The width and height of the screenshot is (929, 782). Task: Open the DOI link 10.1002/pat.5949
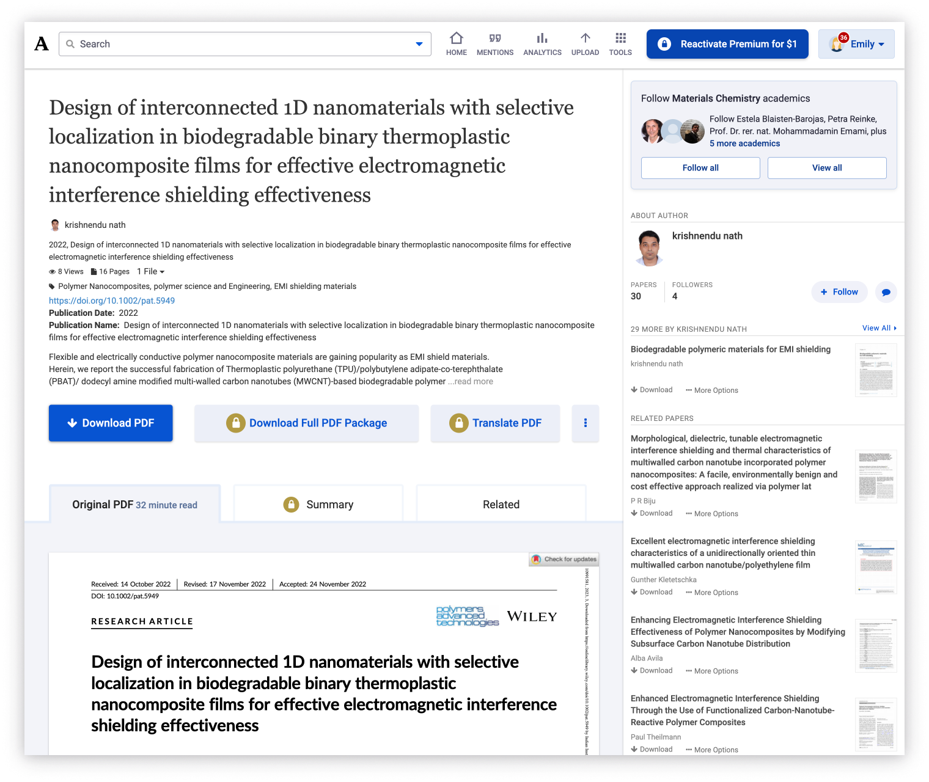[x=112, y=301]
